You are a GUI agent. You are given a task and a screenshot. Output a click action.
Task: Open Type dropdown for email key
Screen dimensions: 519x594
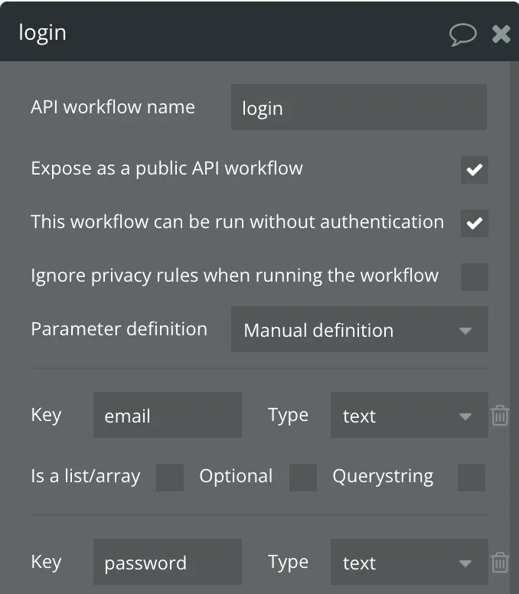point(409,415)
